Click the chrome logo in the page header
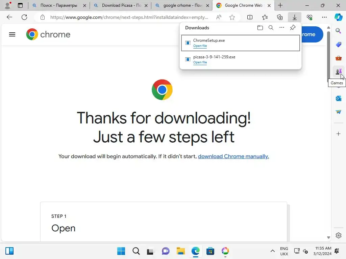The width and height of the screenshot is (346, 259). coord(48,34)
